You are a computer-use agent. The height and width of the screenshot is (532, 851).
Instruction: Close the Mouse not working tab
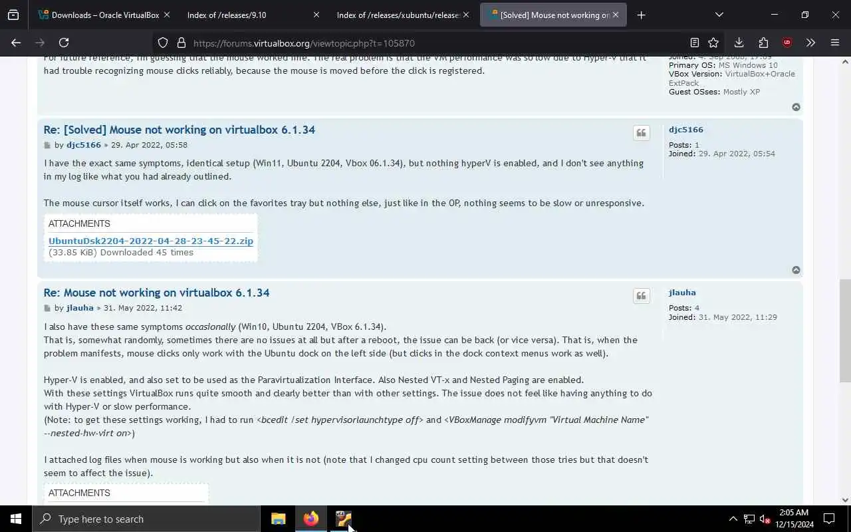click(x=616, y=15)
